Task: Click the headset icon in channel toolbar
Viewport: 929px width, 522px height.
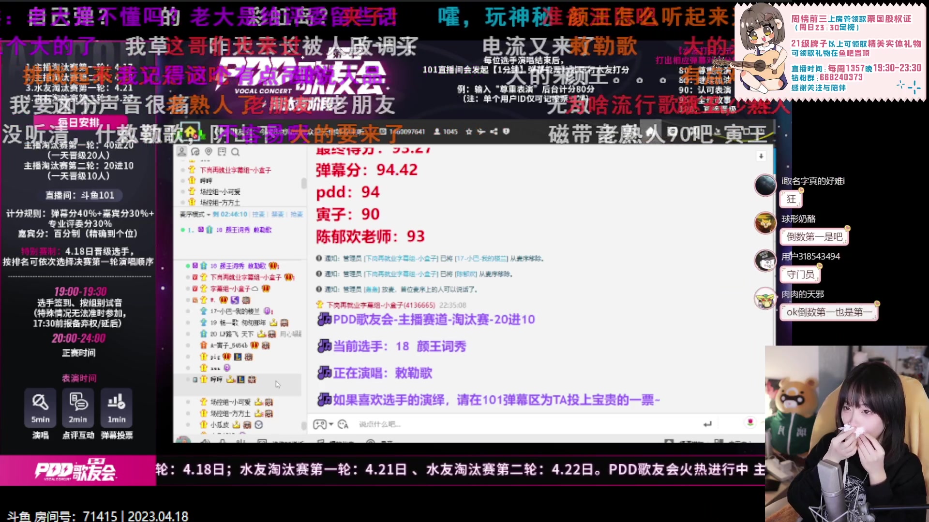Action: click(x=195, y=152)
